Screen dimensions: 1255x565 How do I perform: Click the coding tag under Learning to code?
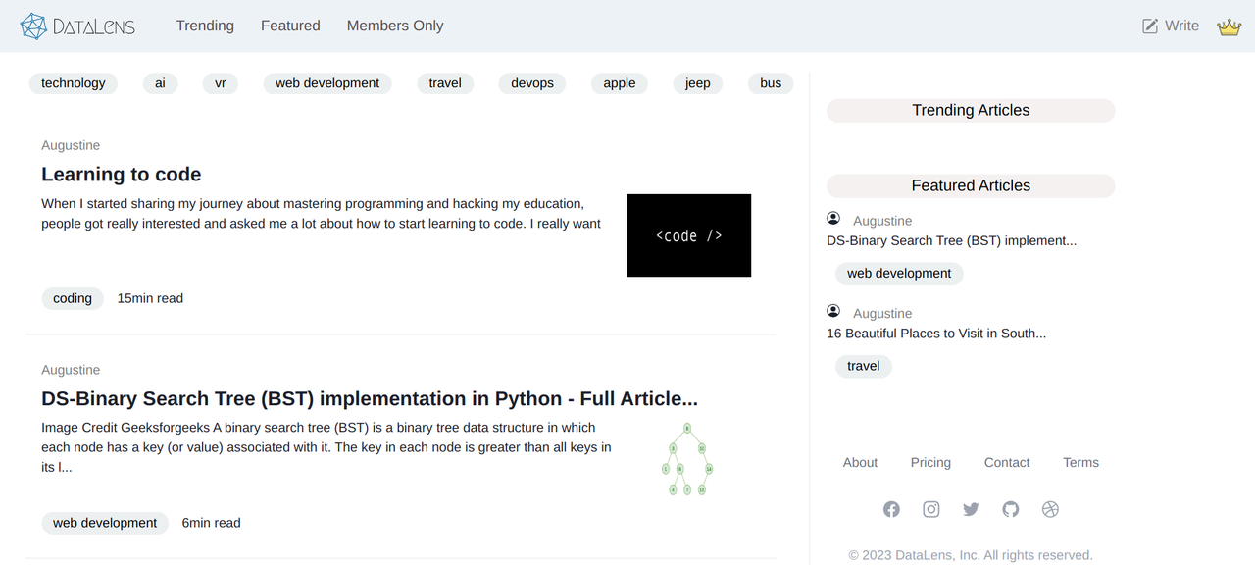pyautogui.click(x=73, y=298)
